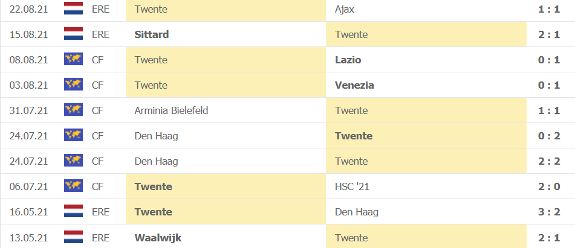The image size is (575, 248).
Task: Open the Ajax team link
Action: click(344, 9)
